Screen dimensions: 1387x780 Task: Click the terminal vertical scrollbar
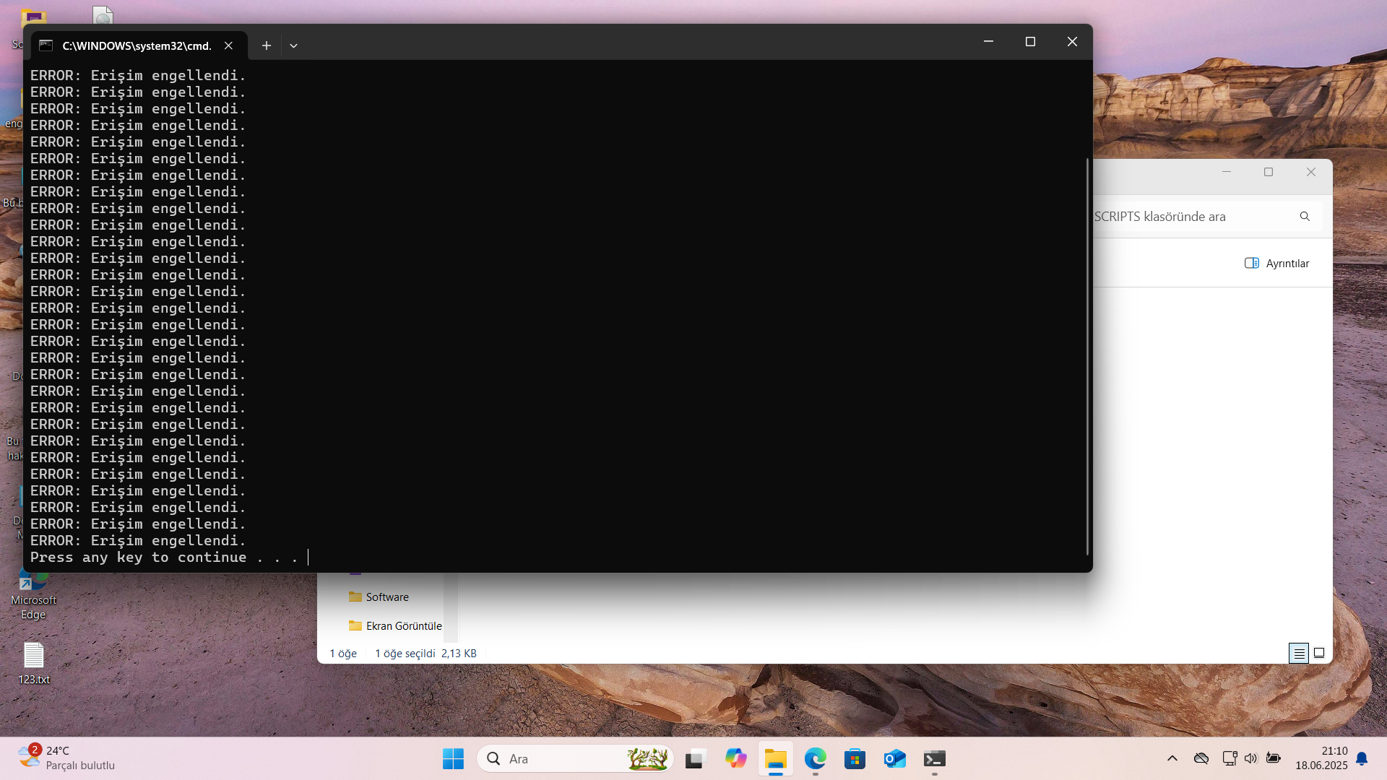click(1087, 356)
